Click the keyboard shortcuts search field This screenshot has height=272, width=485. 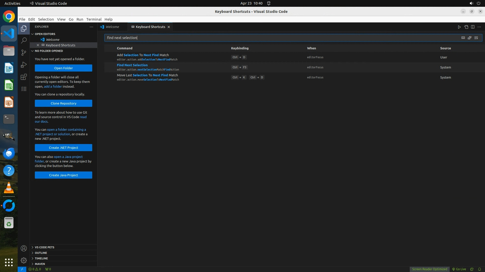click(278, 38)
